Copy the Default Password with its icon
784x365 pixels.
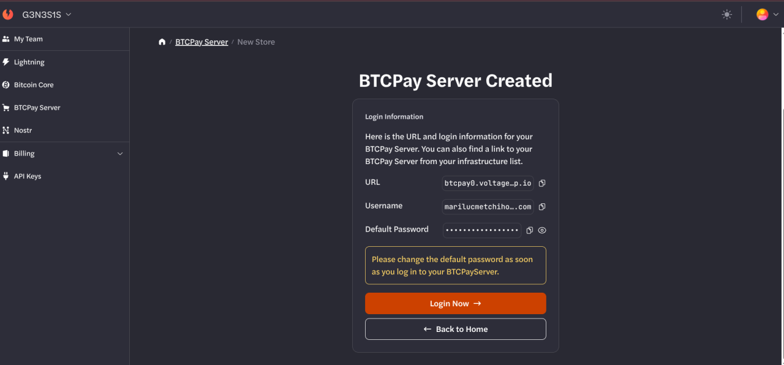click(x=530, y=230)
